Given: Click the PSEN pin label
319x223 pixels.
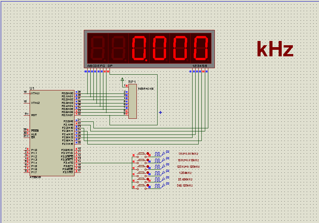Looking at the screenshot, I should tap(35, 131).
